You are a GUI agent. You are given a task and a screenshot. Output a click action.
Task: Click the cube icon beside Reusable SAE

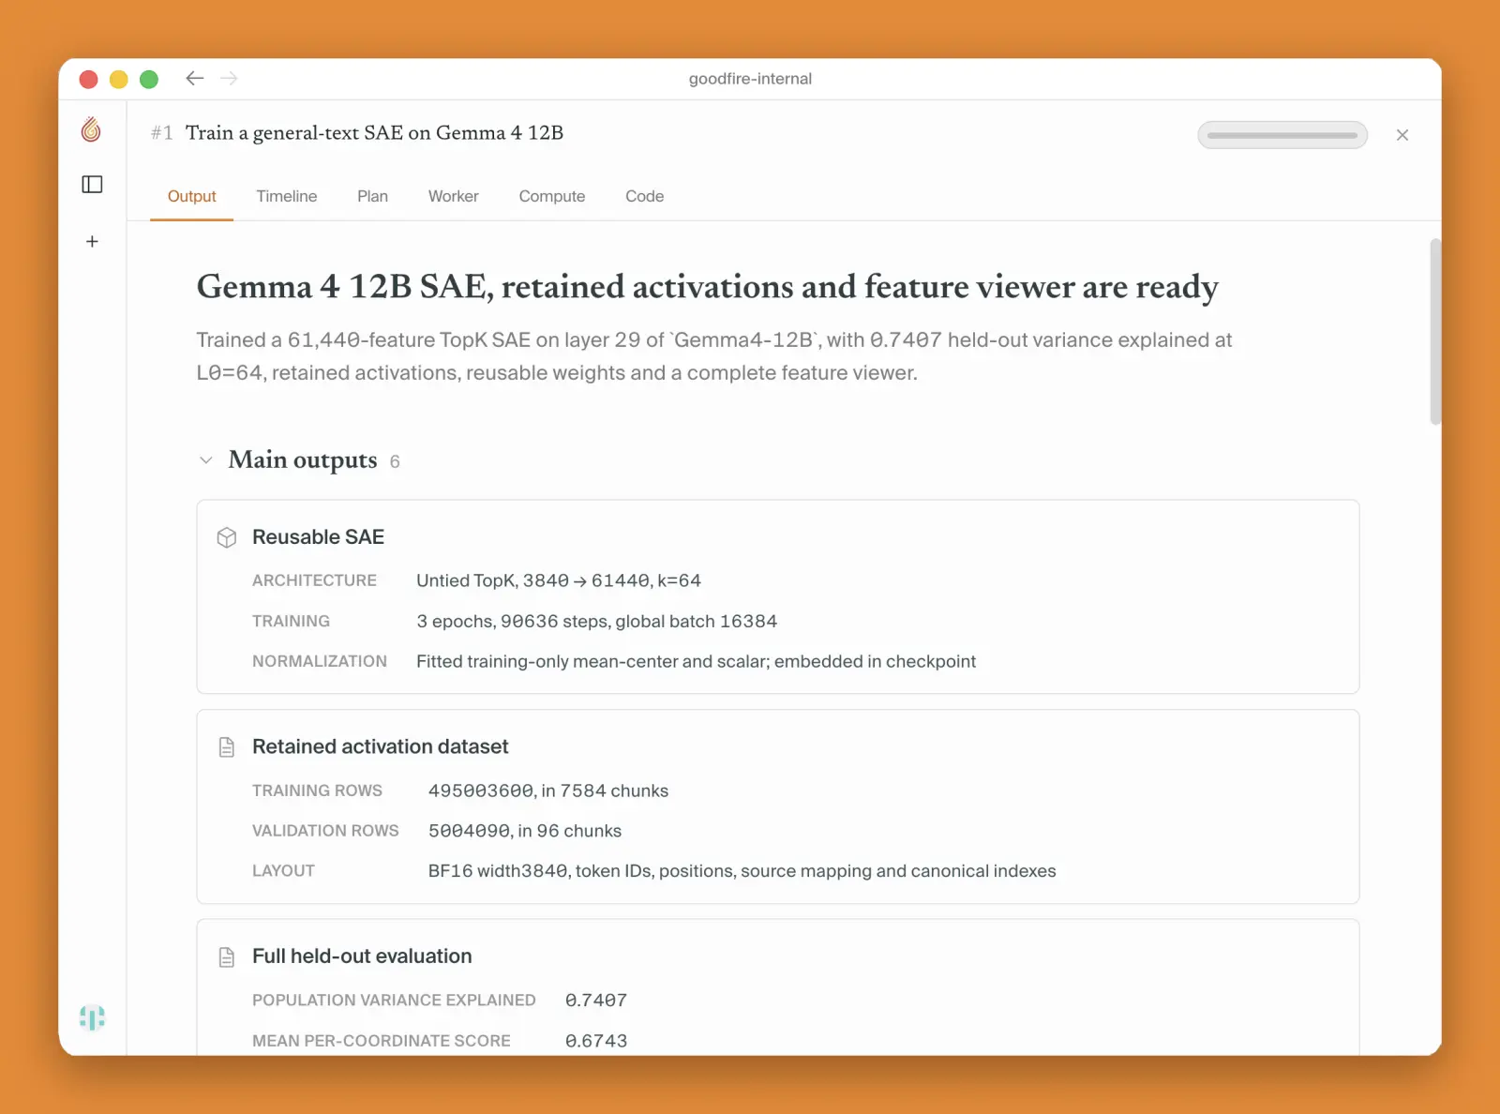tap(227, 537)
